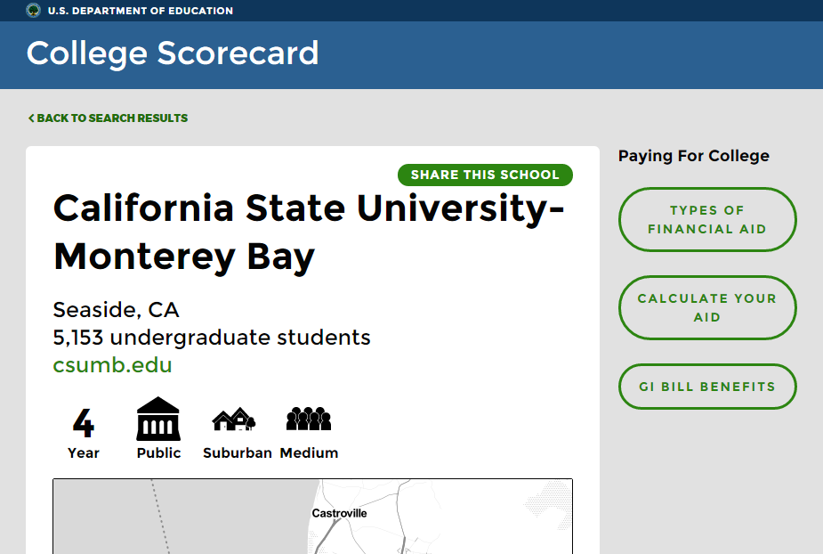Click the U.S. Department of Education seal icon
This screenshot has height=554, width=823.
33,11
